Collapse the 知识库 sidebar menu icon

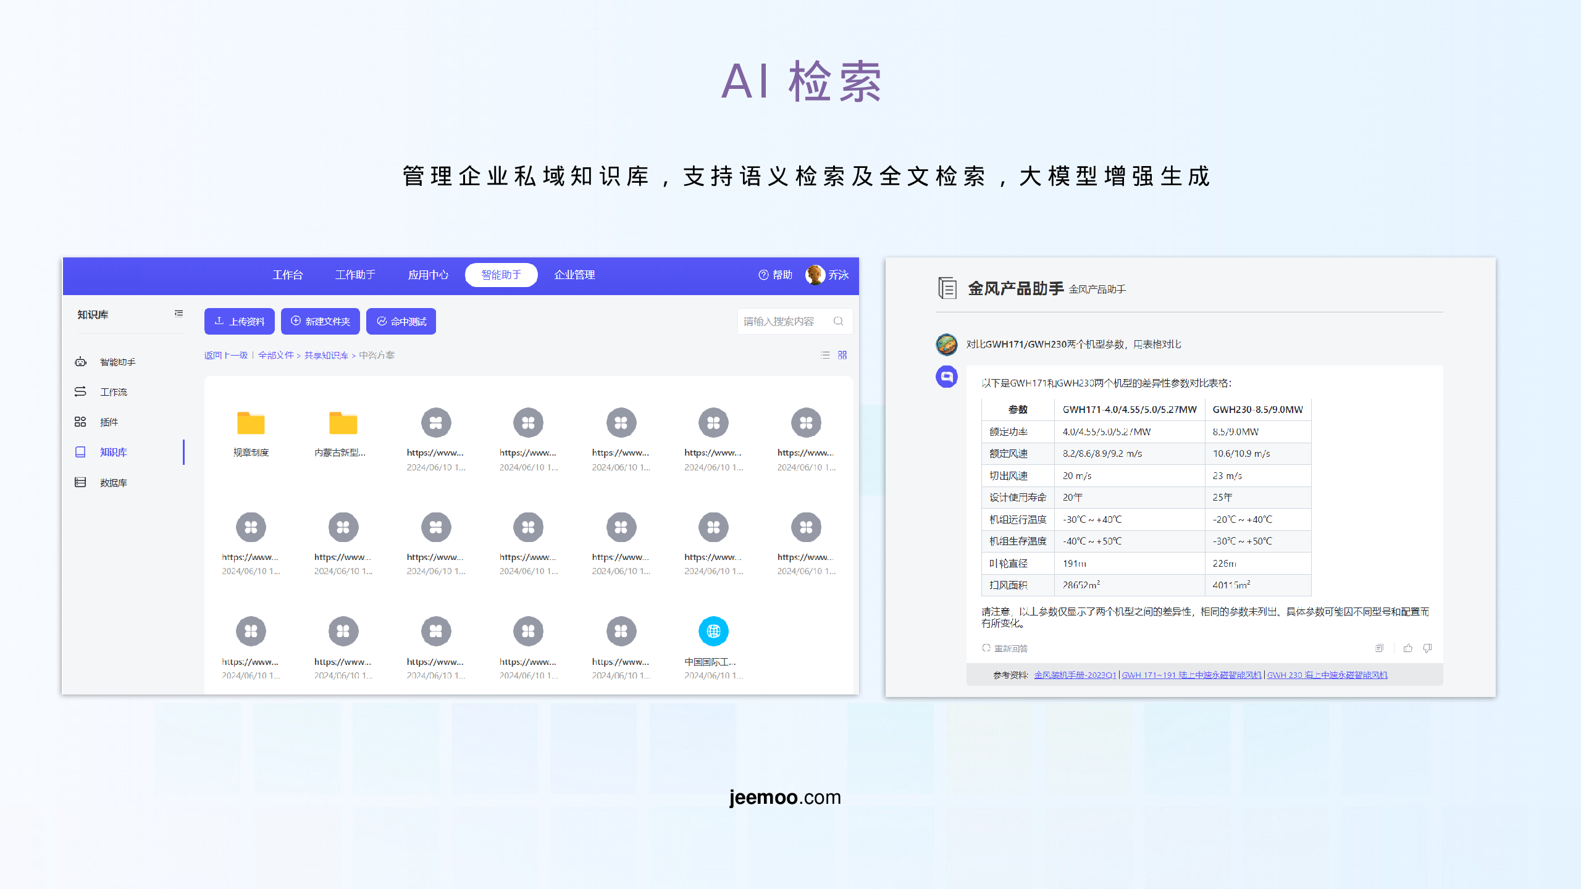[x=178, y=314]
